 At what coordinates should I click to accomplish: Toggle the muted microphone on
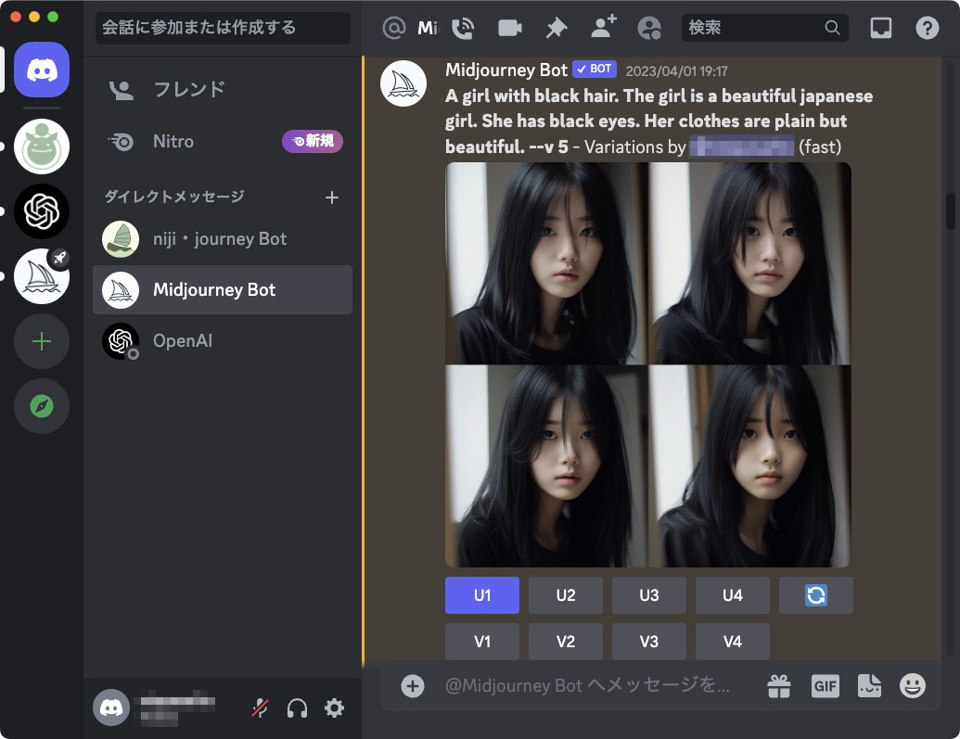click(x=260, y=707)
